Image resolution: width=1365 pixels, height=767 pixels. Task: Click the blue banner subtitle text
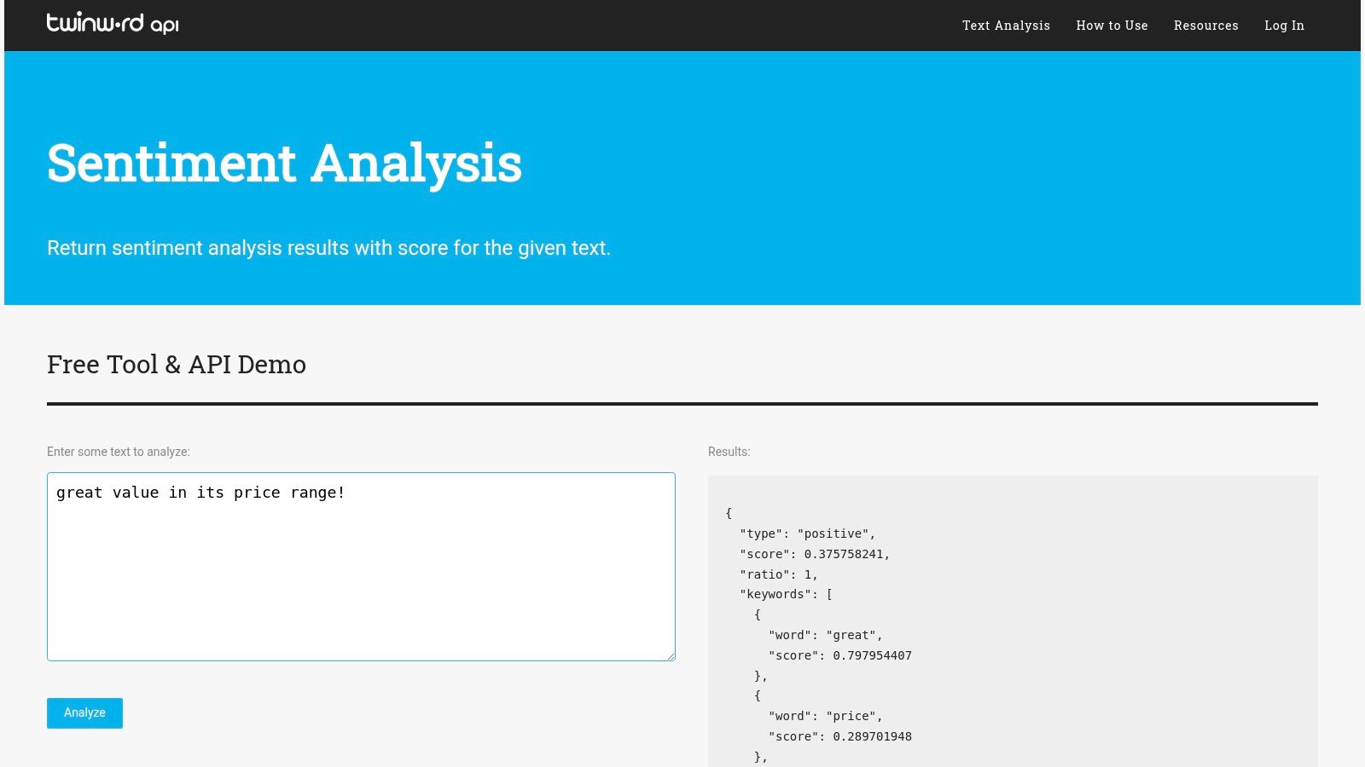[329, 248]
